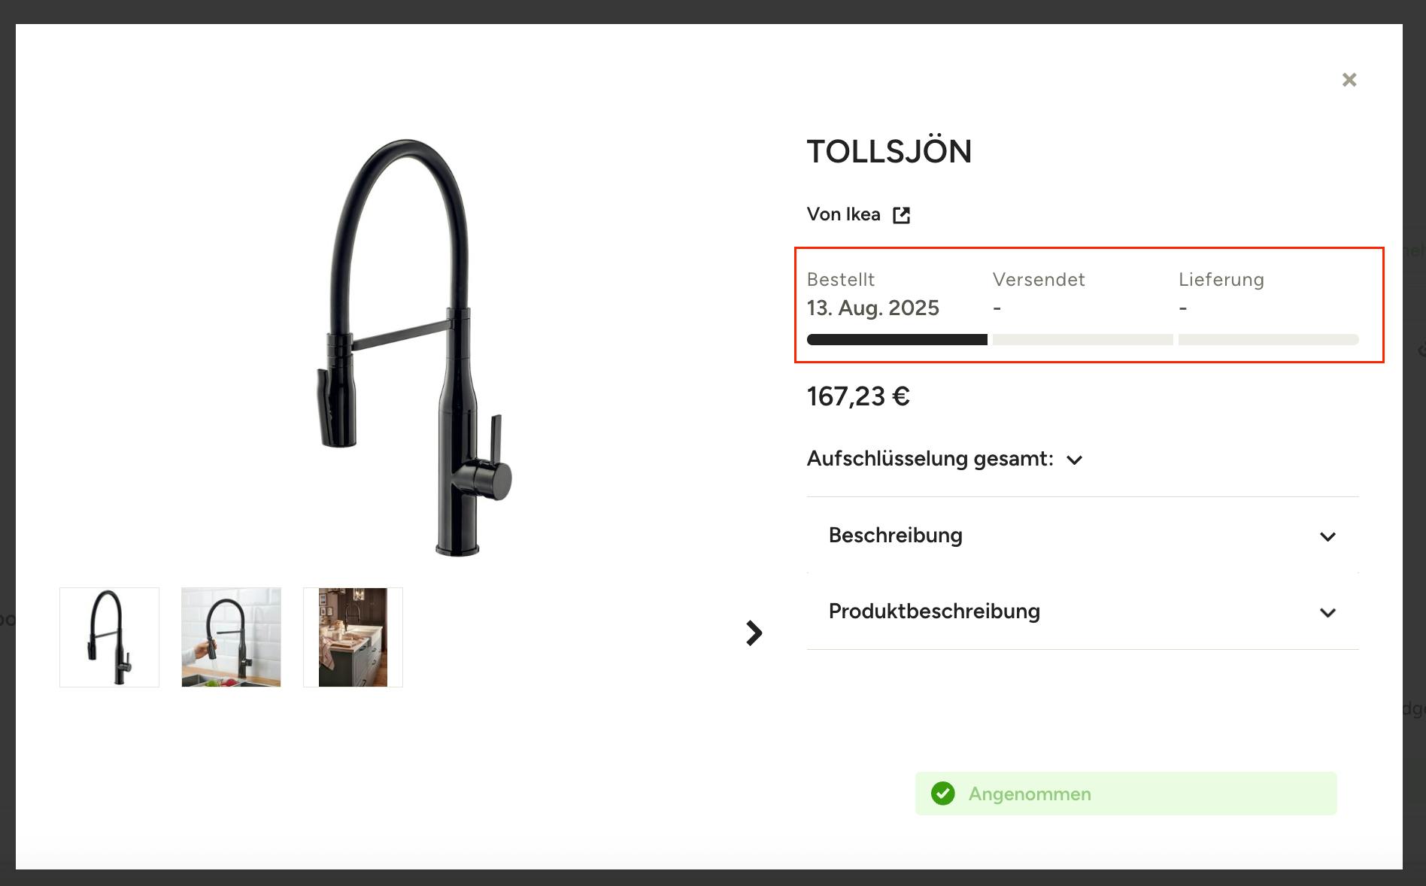
Task: Expand the Aufschlüsselung gesamt chevron
Action: click(x=1074, y=460)
